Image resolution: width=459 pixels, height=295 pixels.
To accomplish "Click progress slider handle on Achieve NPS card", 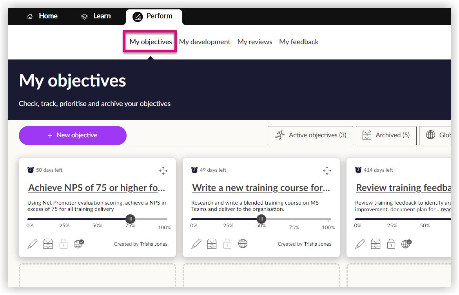I will [x=131, y=219].
